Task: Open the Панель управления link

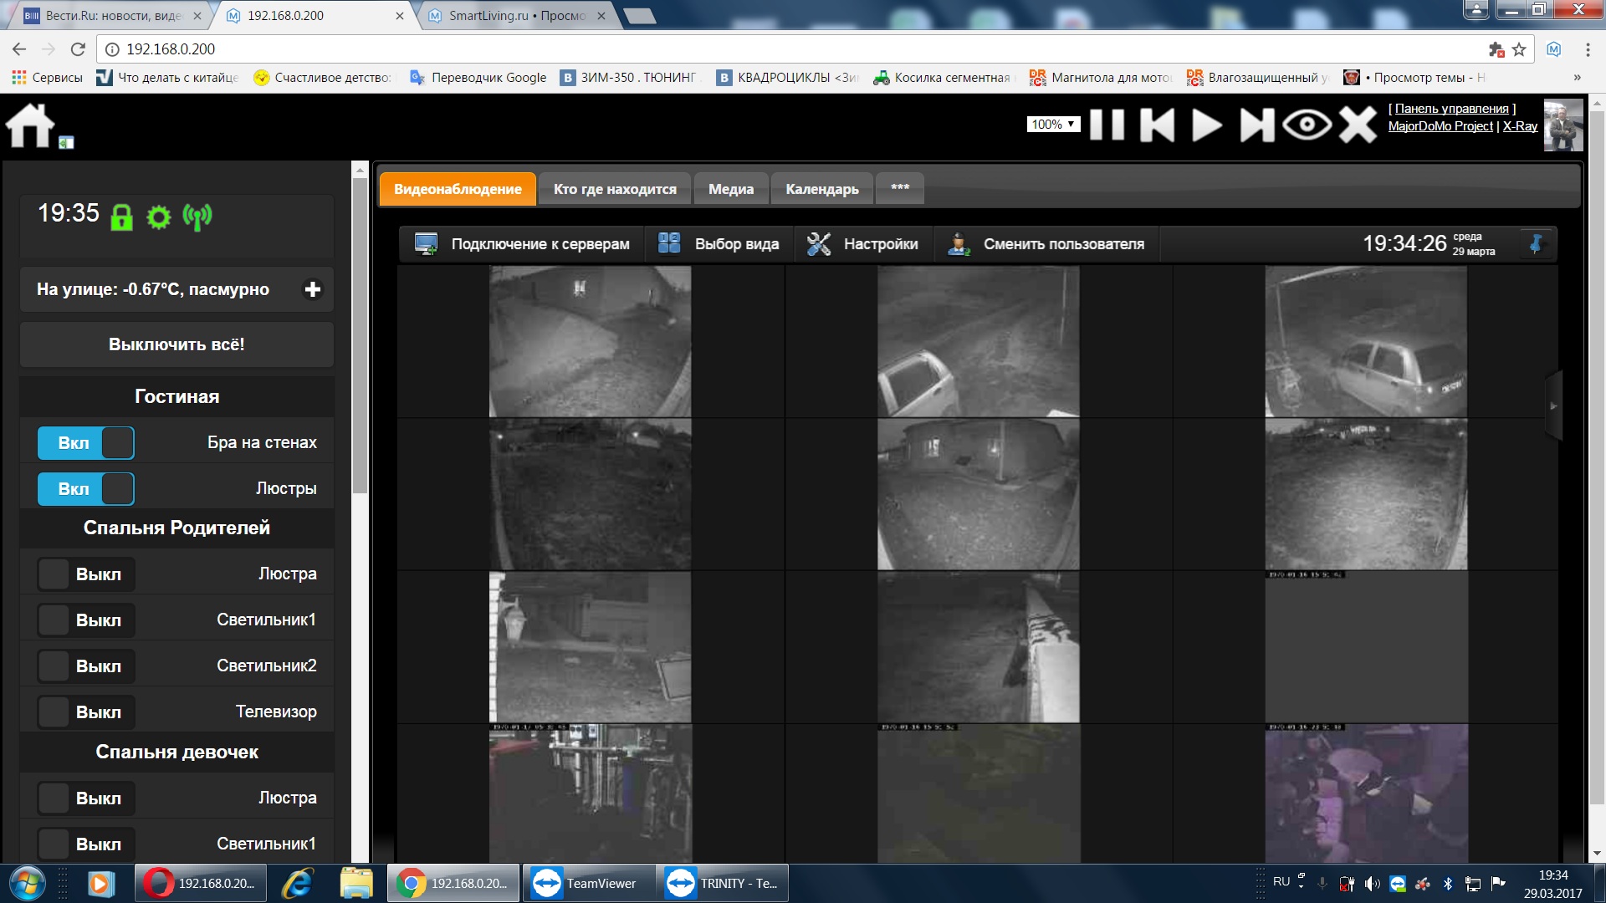Action: [1451, 109]
